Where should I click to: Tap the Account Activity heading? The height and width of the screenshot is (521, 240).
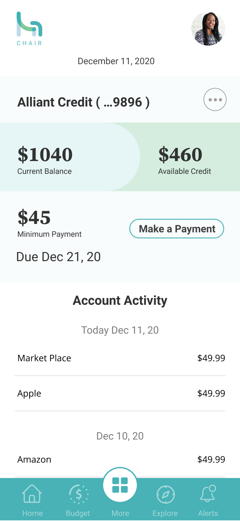(x=120, y=301)
